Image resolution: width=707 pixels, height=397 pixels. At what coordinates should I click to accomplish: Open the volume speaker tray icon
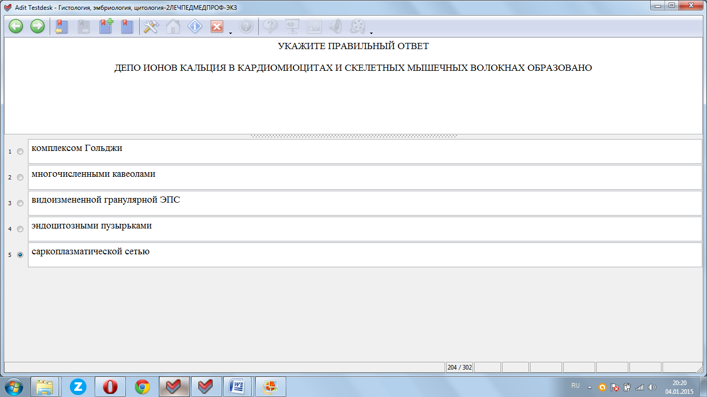tap(652, 387)
